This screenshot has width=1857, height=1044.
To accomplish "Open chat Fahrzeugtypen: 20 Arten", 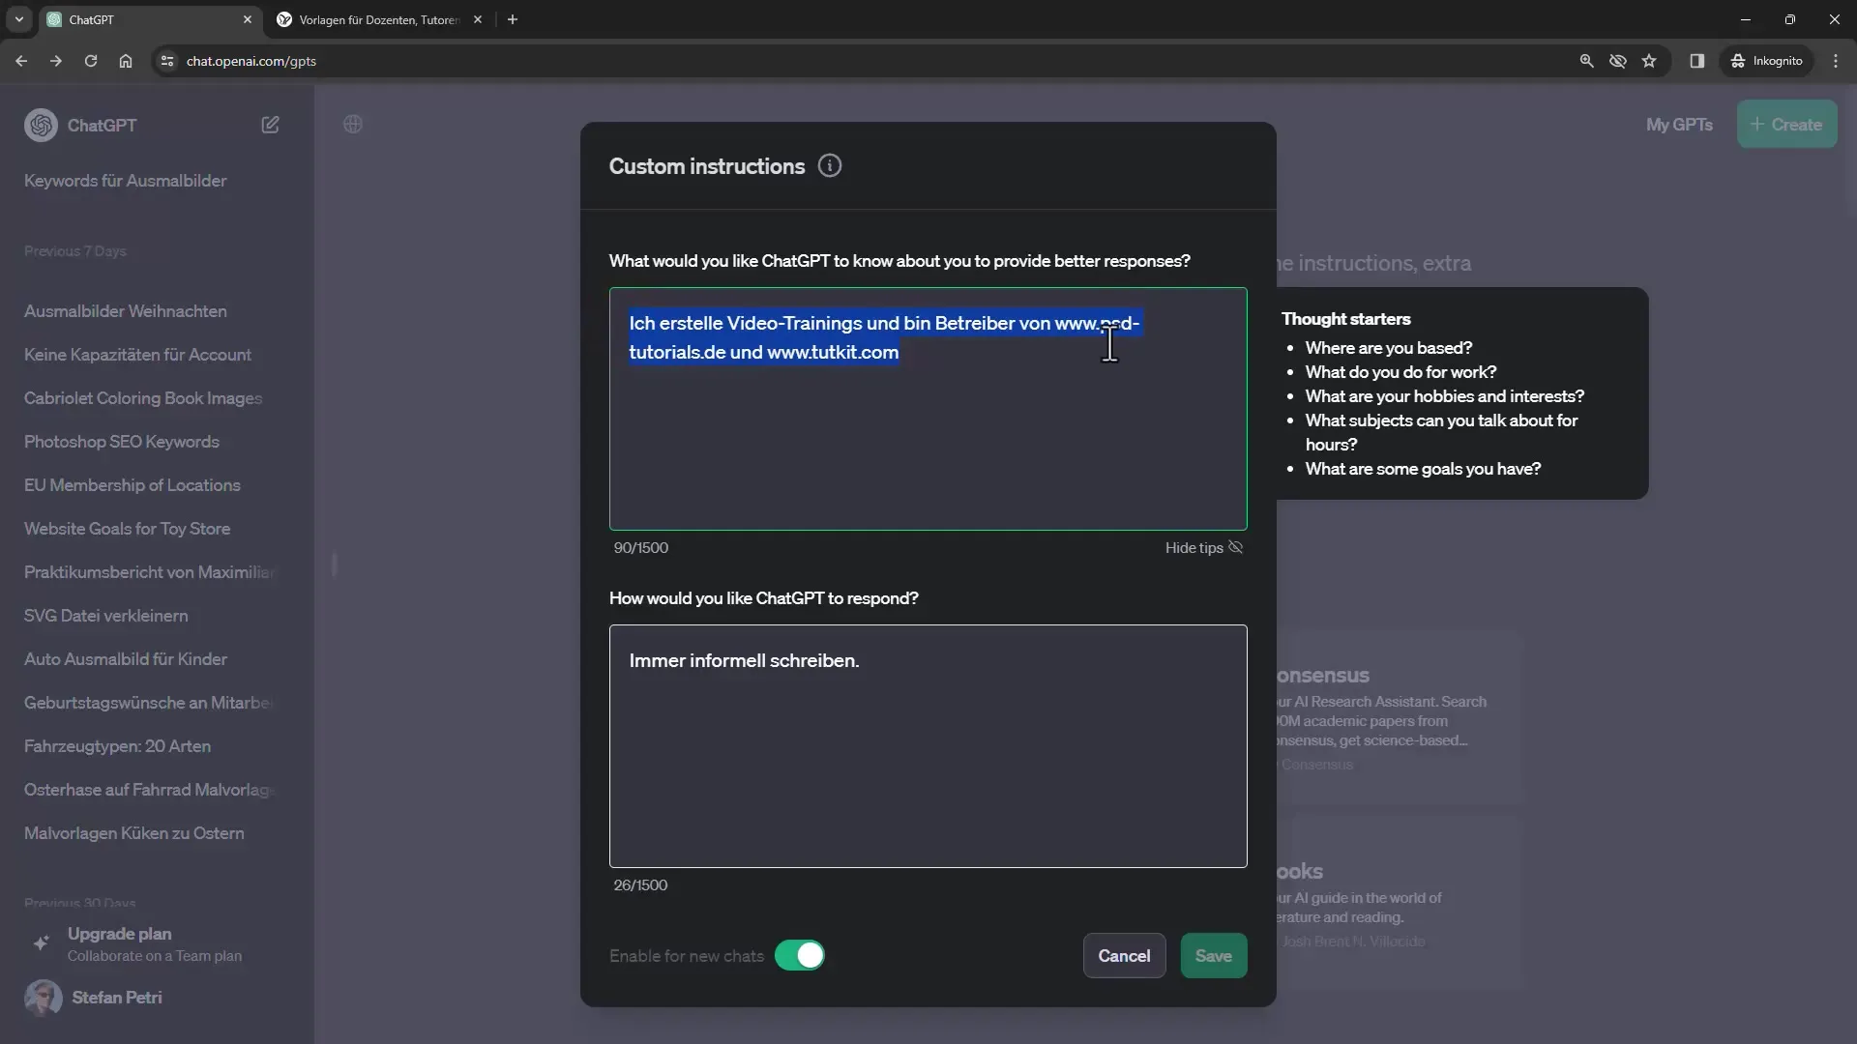I will (x=117, y=746).
